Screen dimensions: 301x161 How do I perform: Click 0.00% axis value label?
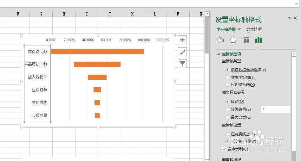click(50, 40)
